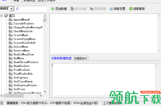Click tree horizontal scrollbar's right arrow
Viewport: 161px width, 106px height.
pyautogui.click(x=41, y=96)
